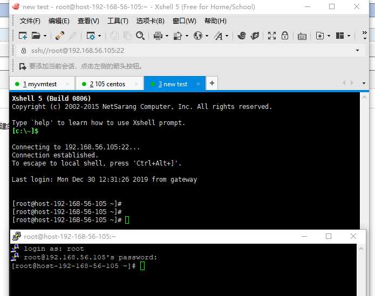Click the PuTTY terminal prompt cursor
Image resolution: width=375 pixels, height=296 pixels.
(x=142, y=266)
